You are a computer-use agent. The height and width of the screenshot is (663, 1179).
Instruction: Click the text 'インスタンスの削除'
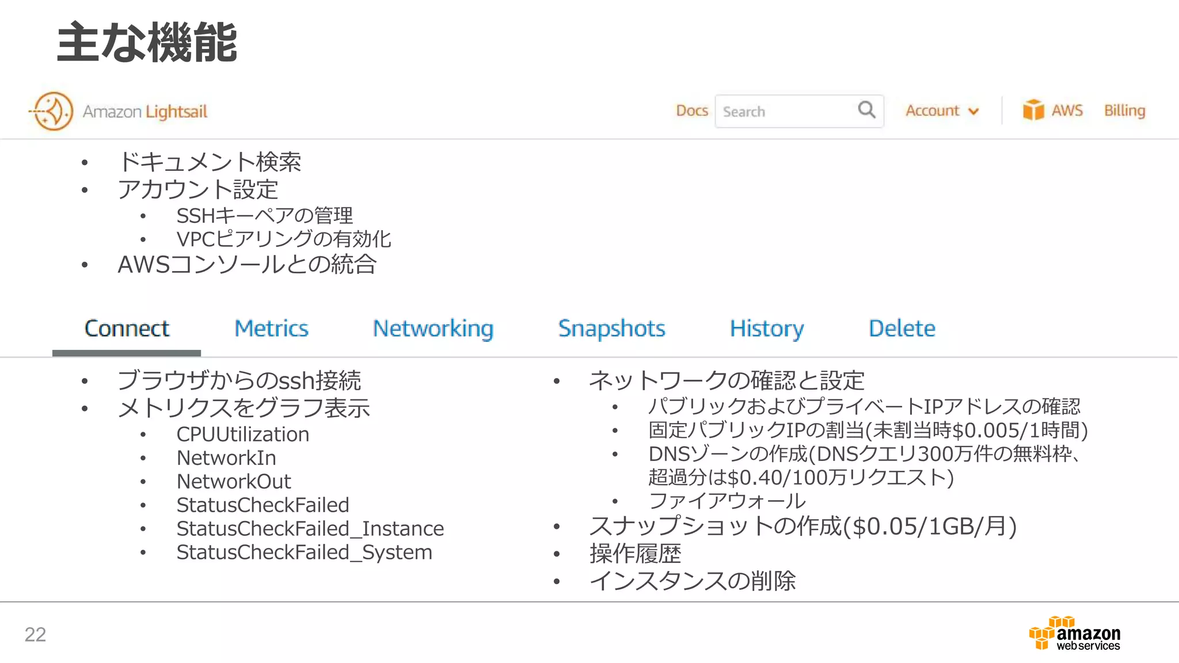tap(693, 581)
